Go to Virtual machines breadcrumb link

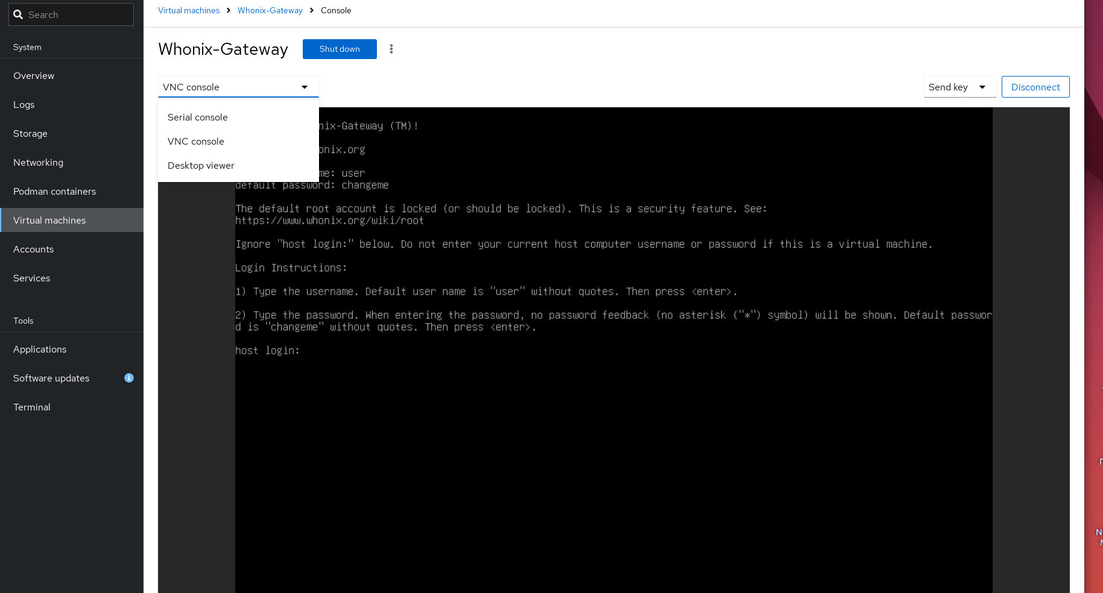(189, 10)
